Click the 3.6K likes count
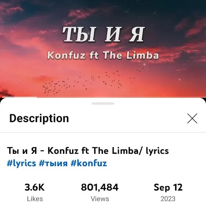The width and height of the screenshot is (206, 206). pyautogui.click(x=35, y=187)
